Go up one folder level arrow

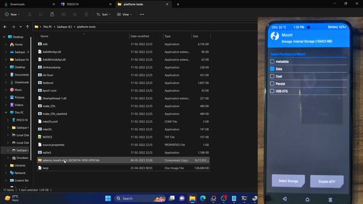coord(28,27)
